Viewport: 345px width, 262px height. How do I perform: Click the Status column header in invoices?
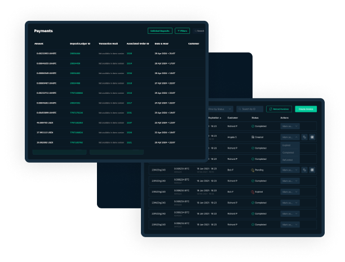[x=255, y=118]
